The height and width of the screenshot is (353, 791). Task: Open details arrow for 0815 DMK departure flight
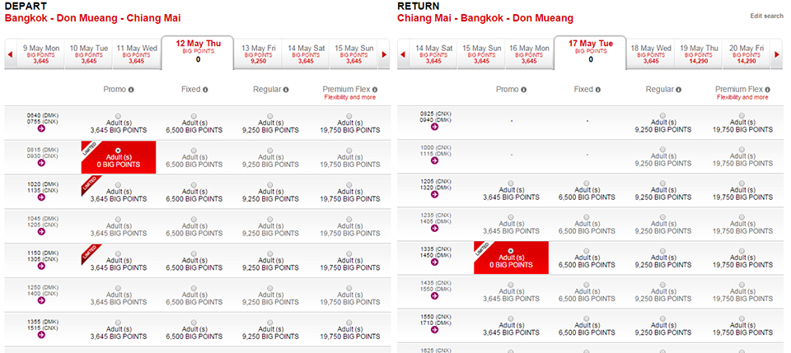[41, 163]
